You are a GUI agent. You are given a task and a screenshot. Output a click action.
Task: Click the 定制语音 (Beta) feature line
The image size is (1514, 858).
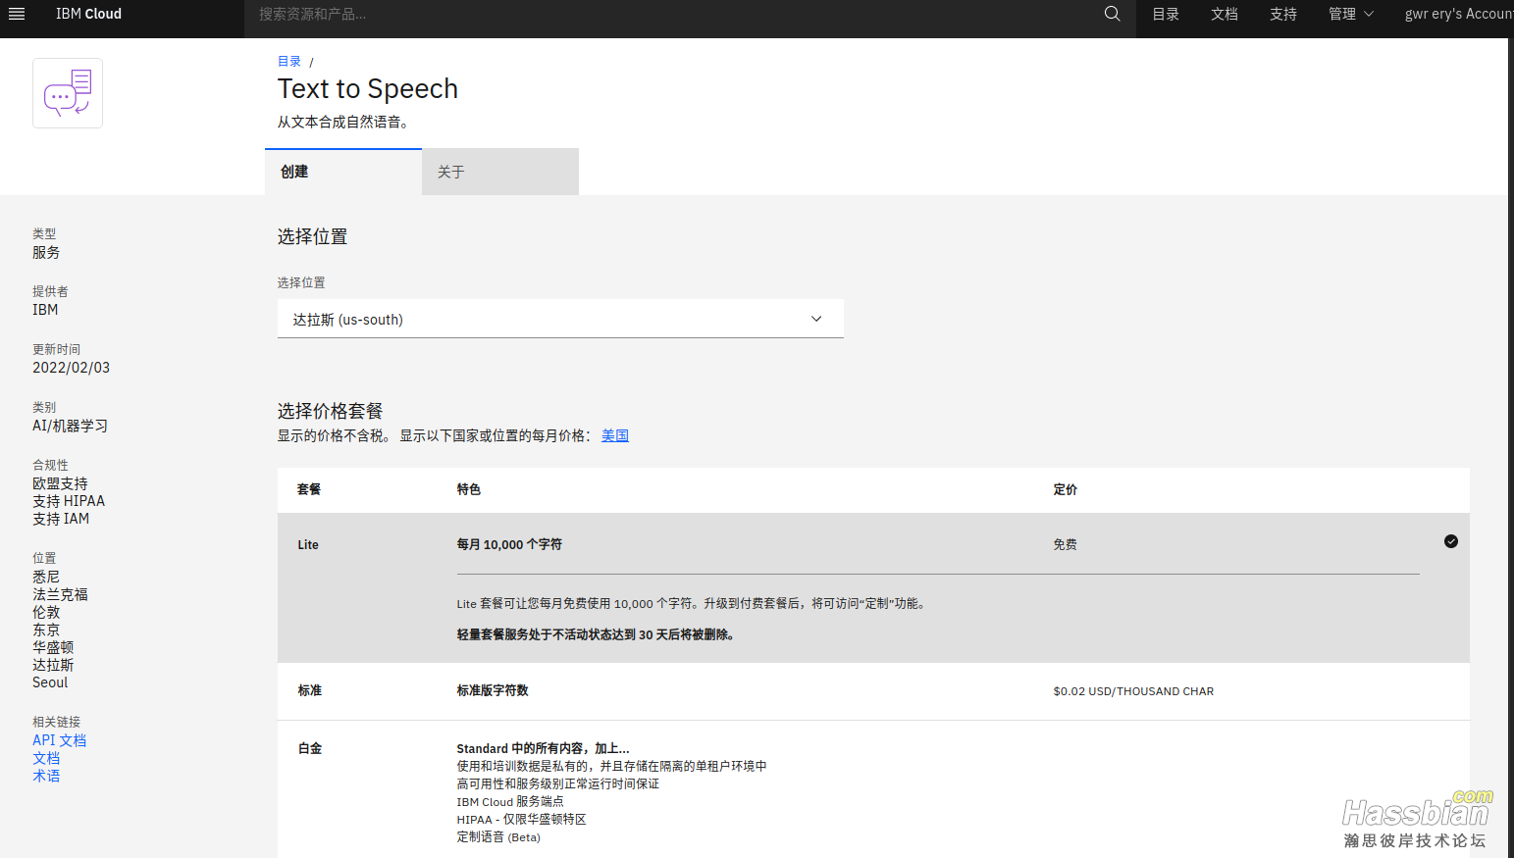pos(498,836)
